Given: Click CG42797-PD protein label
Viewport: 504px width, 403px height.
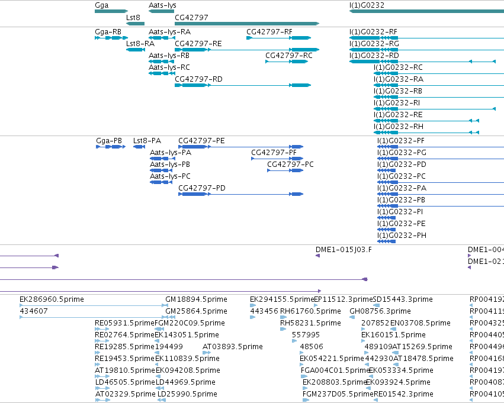Looking at the screenshot, I should 202,188.
